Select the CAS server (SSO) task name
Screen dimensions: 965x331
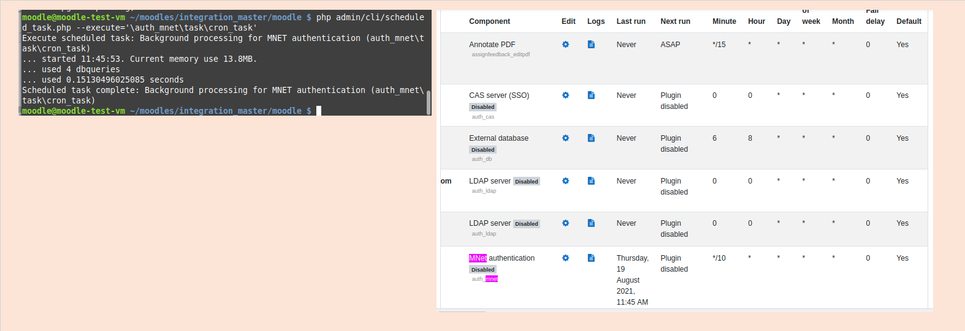point(499,95)
